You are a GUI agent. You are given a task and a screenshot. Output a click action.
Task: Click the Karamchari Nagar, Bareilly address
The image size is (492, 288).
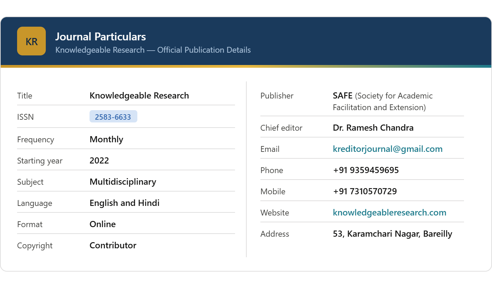[392, 234]
